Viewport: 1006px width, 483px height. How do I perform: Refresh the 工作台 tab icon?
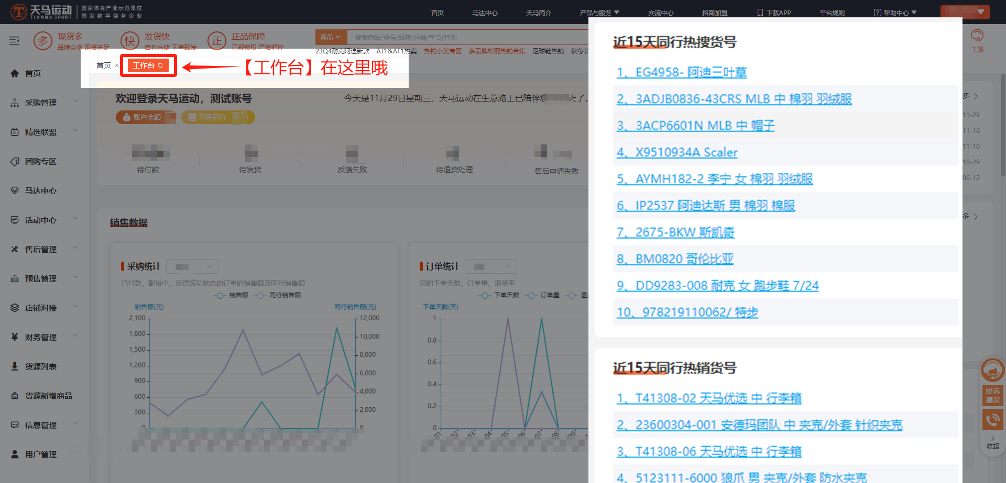(160, 65)
